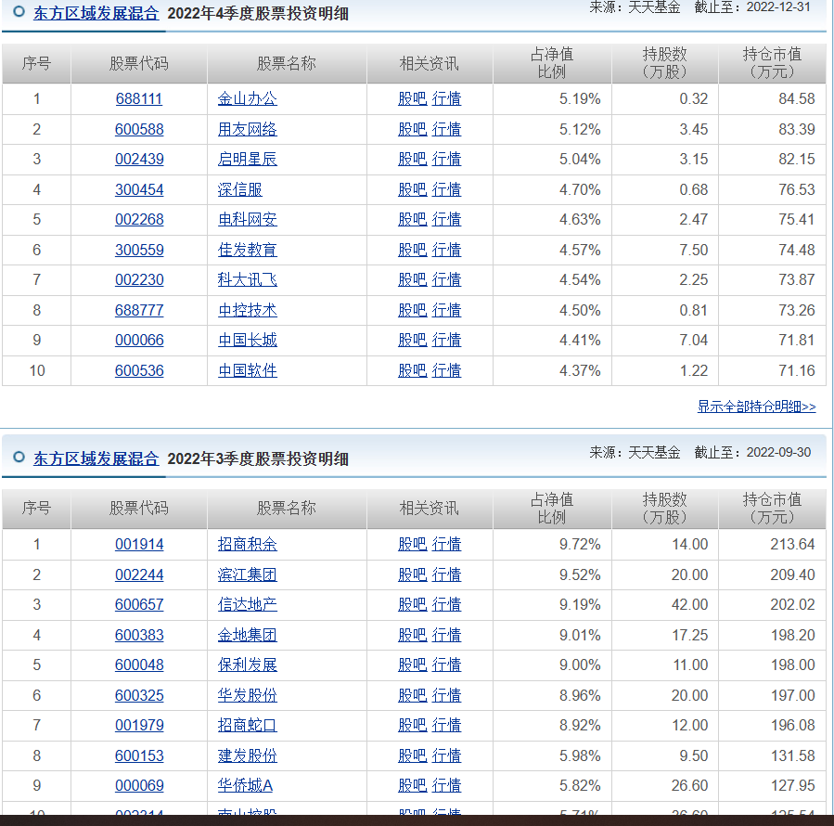
Task: Open the 金山办公 stock name link
Action: pyautogui.click(x=248, y=99)
